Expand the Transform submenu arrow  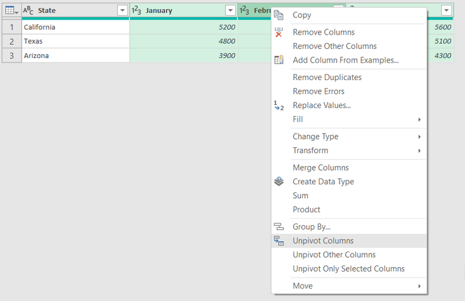[x=419, y=150]
